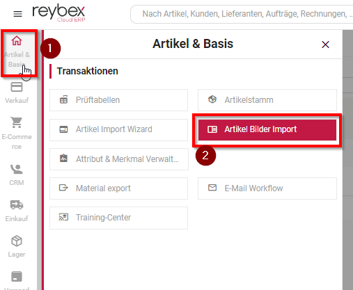Open Einkauf truck icon
Screen dimensions: 353x290
[x=17, y=204]
